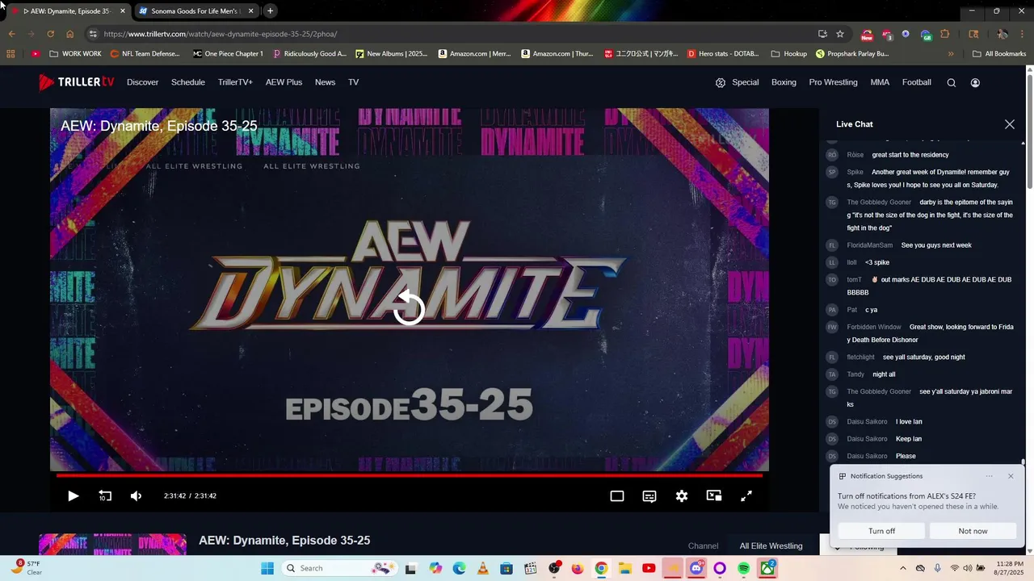Open Discord from the taskbar
This screenshot has height=581, width=1034.
[x=696, y=568]
